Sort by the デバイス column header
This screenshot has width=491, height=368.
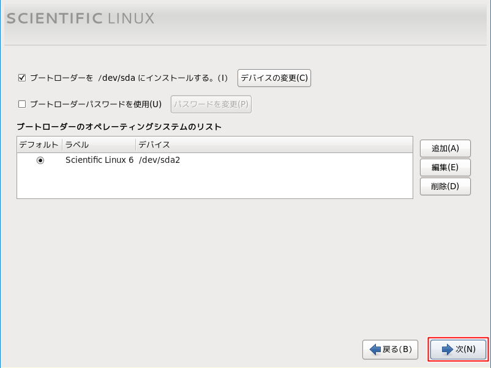point(274,145)
